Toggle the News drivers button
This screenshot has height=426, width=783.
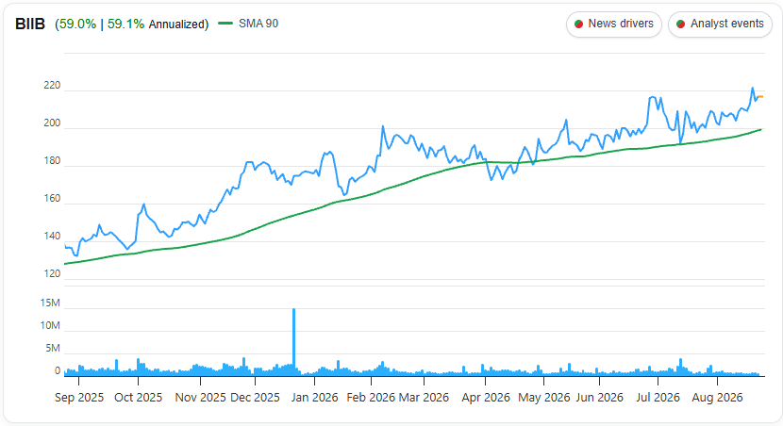[x=614, y=24]
